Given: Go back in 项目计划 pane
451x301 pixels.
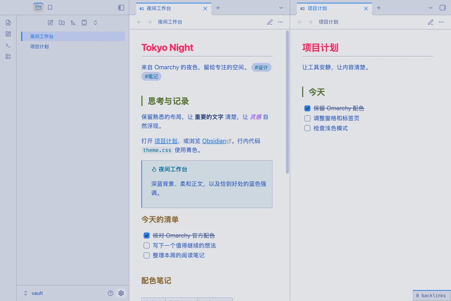Looking at the screenshot, I should coord(300,22).
